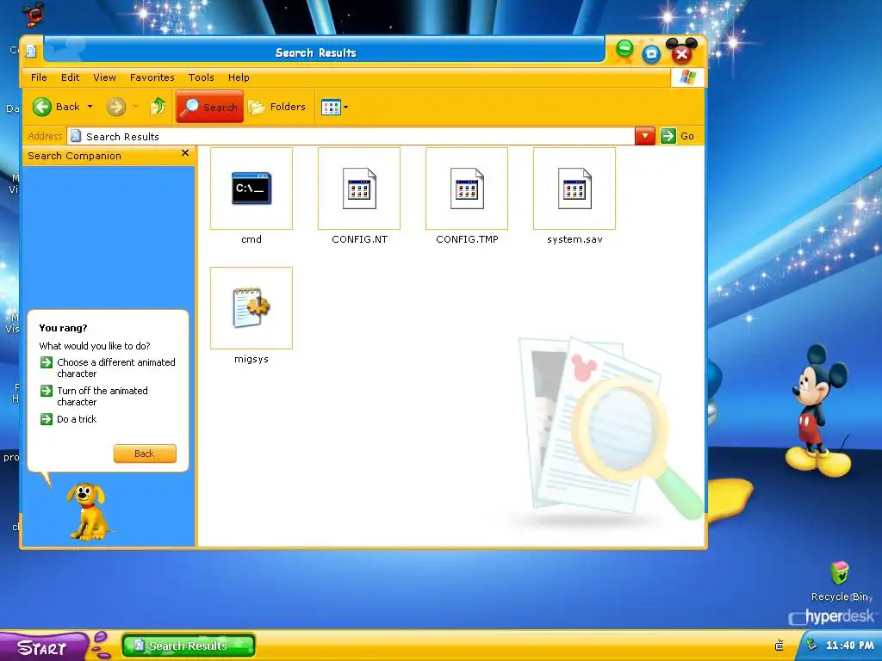
Task: Open the Start menu
Action: [42, 647]
